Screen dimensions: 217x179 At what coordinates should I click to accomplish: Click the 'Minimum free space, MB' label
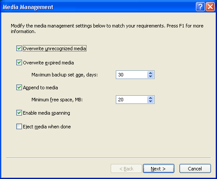(57, 100)
